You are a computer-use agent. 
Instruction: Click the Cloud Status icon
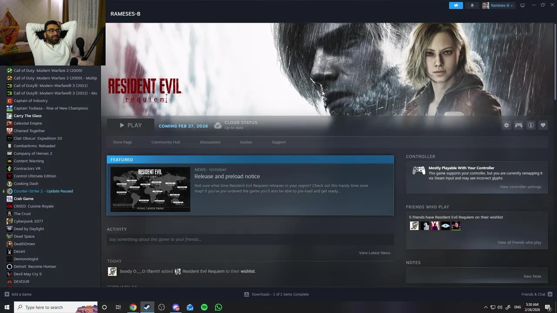(x=218, y=126)
